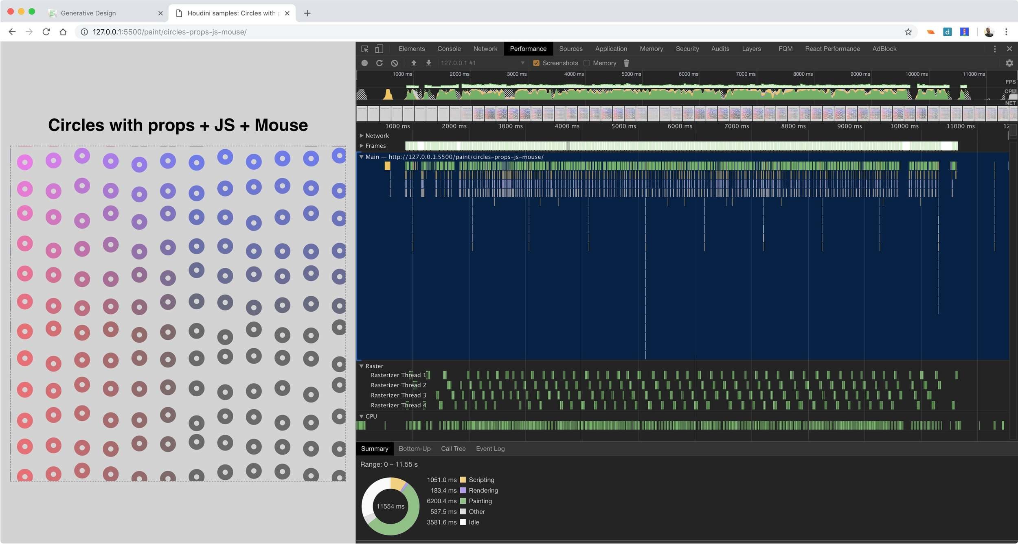Activate the inspect element picker icon
Viewport: 1018px width, 544px height.
(365, 49)
